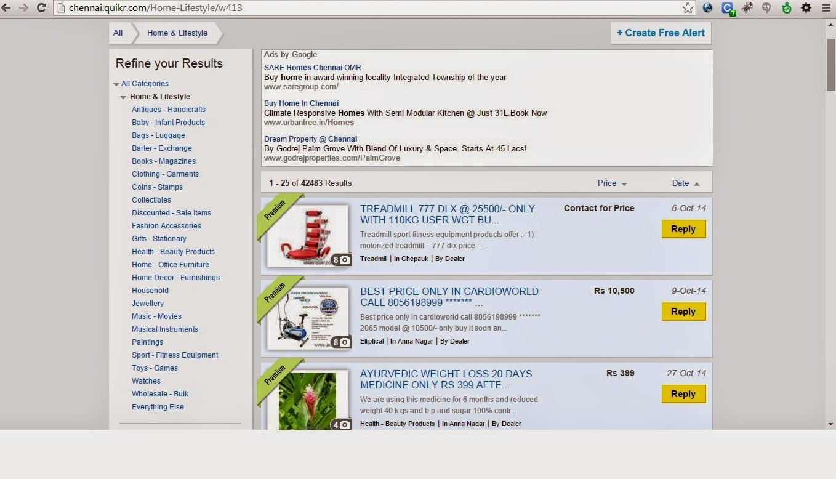
Task: Bookmark this page using the star icon
Action: pos(687,8)
